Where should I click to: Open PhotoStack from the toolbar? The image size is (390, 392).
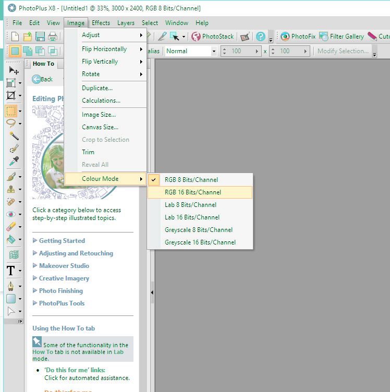[x=213, y=36]
